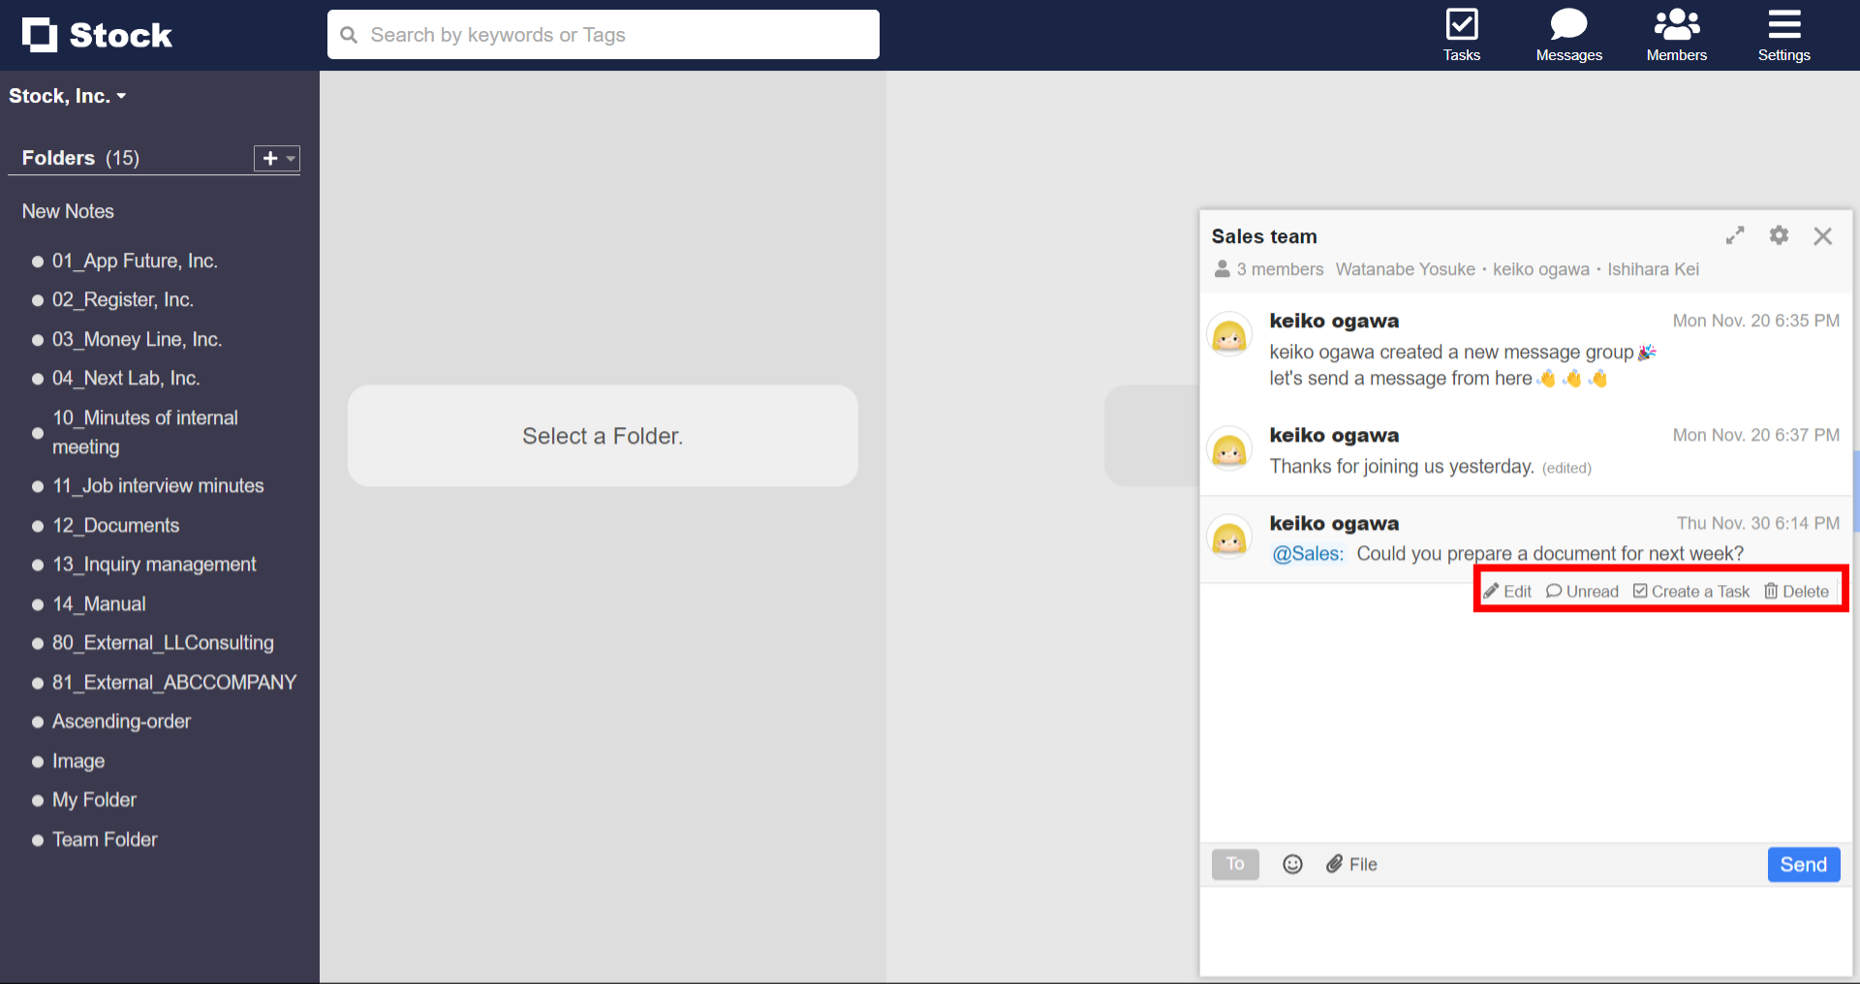Attach a file to the message
Screen dimensions: 1860x984
(1350, 864)
